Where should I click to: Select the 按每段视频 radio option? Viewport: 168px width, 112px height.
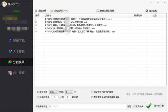(x=38, y=97)
